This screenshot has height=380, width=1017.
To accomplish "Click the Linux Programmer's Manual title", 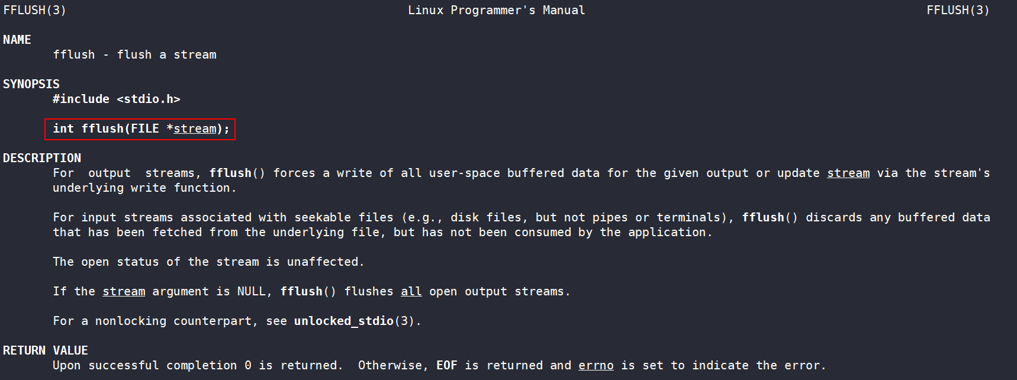I will click(x=497, y=10).
